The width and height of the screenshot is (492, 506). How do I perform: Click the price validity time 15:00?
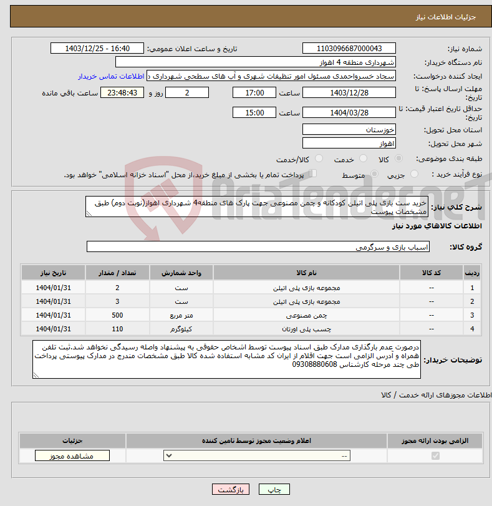254,113
